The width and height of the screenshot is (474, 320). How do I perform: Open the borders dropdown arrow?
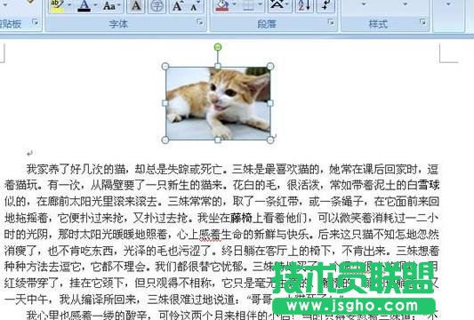click(261, 4)
